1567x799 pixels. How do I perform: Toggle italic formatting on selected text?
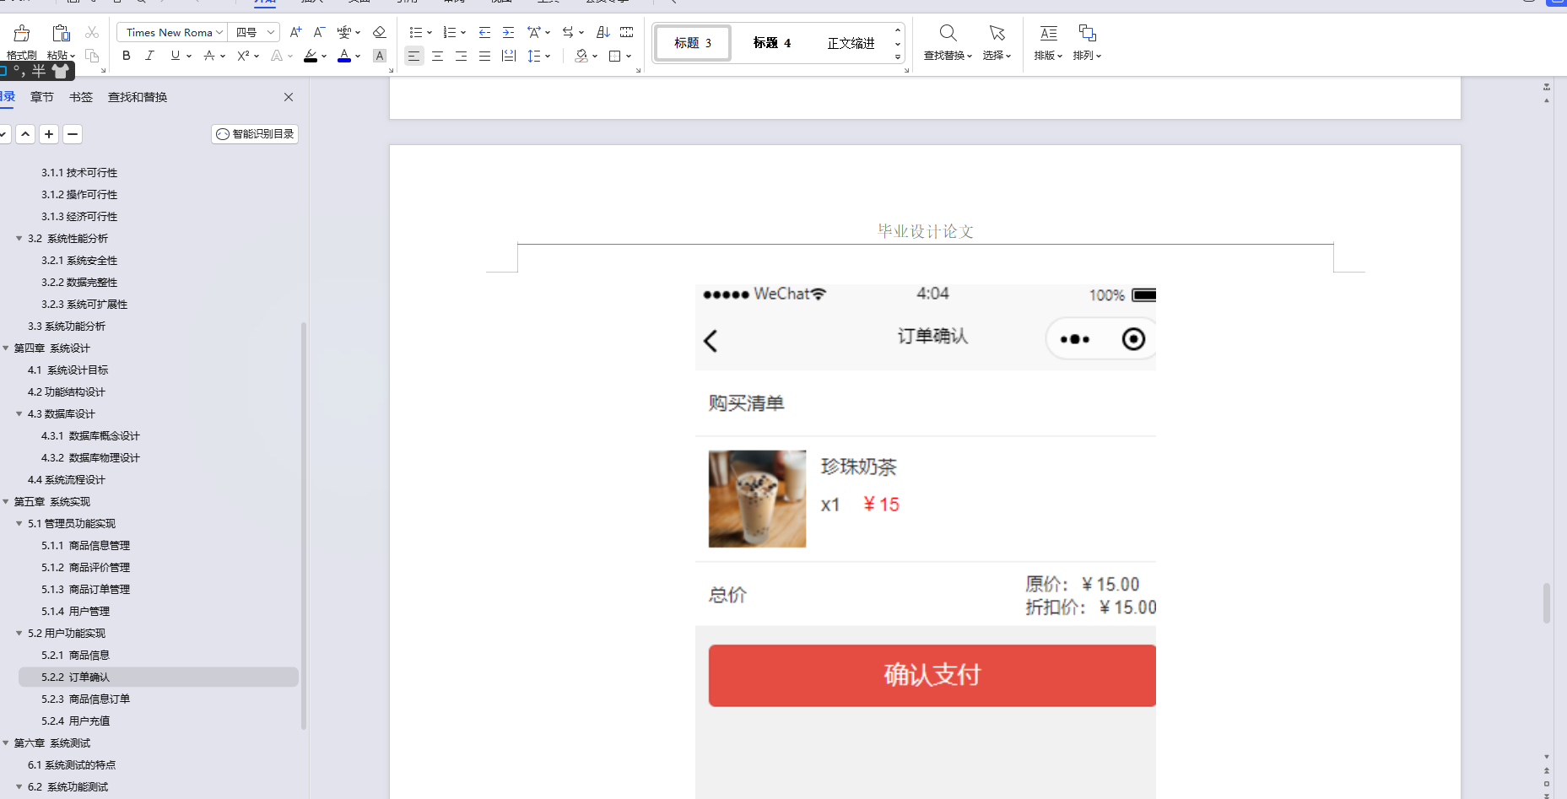pyautogui.click(x=149, y=56)
